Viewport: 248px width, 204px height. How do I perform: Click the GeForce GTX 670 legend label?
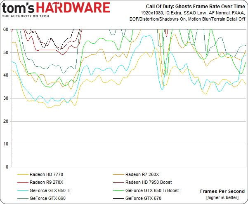click(143, 198)
